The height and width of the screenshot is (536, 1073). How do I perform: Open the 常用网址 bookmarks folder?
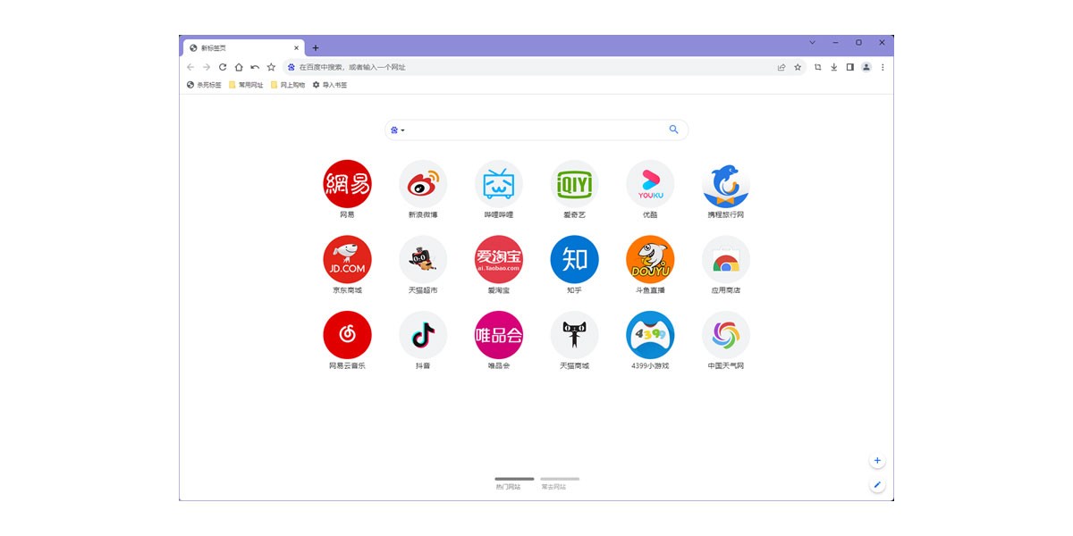[x=246, y=85]
